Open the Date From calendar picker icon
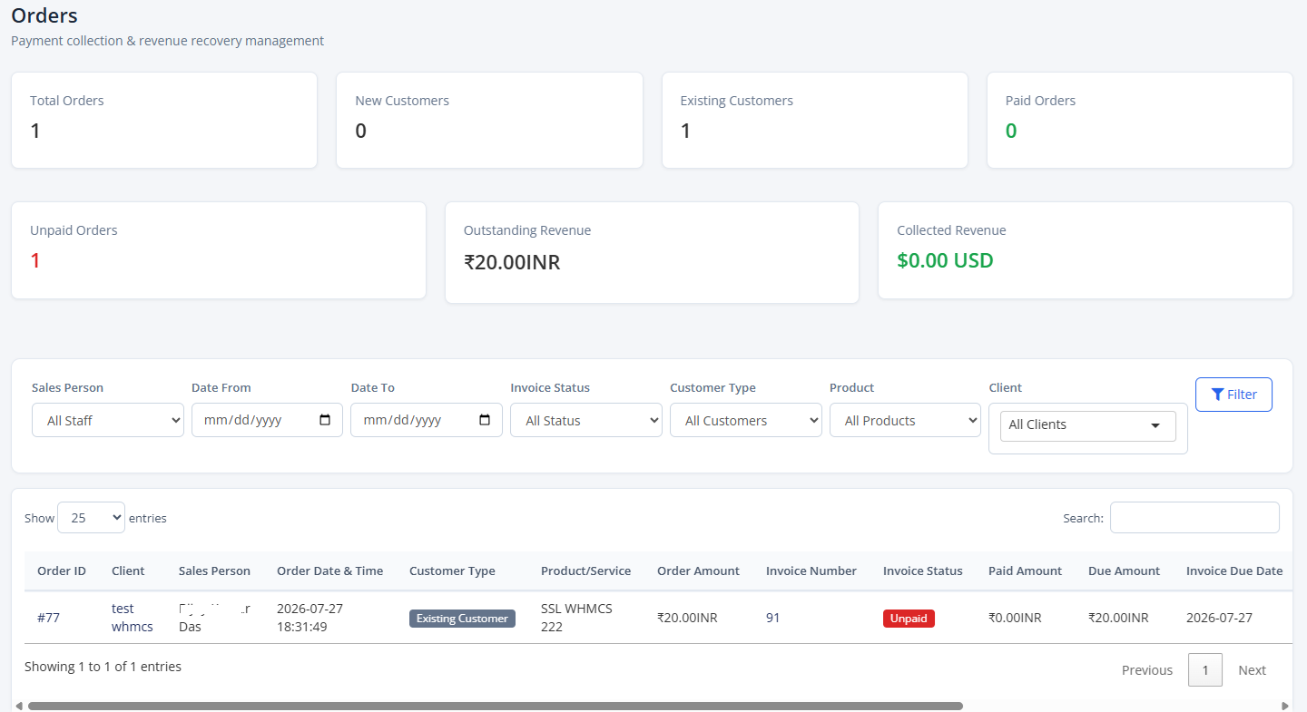The image size is (1307, 712). (x=325, y=420)
